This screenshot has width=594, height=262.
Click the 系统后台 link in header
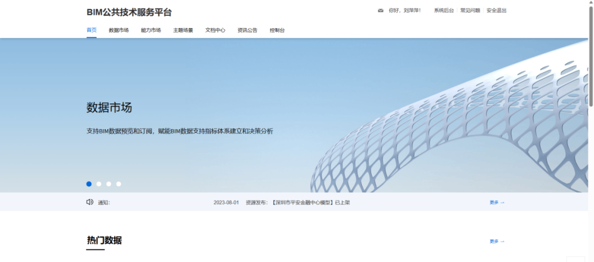[444, 10]
